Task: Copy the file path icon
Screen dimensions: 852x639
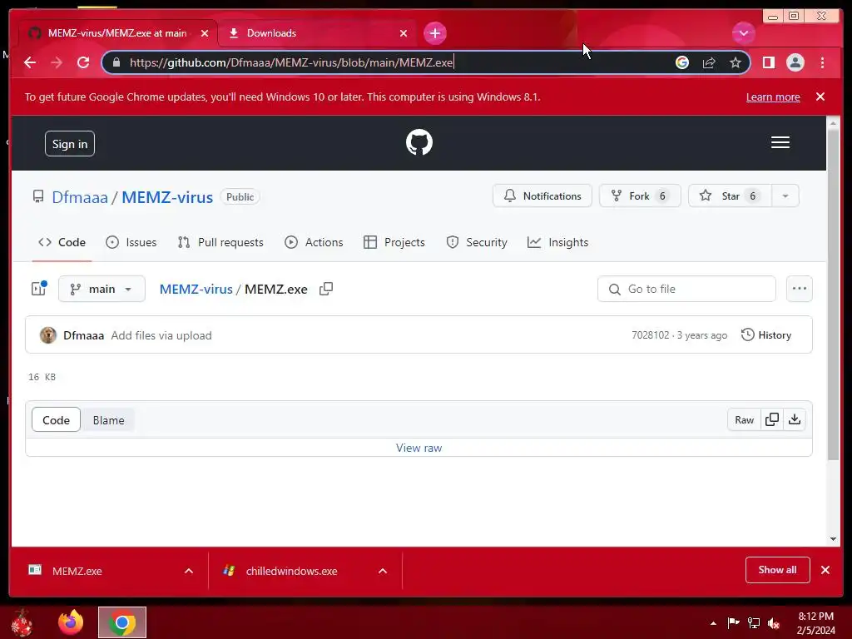Action: (326, 289)
